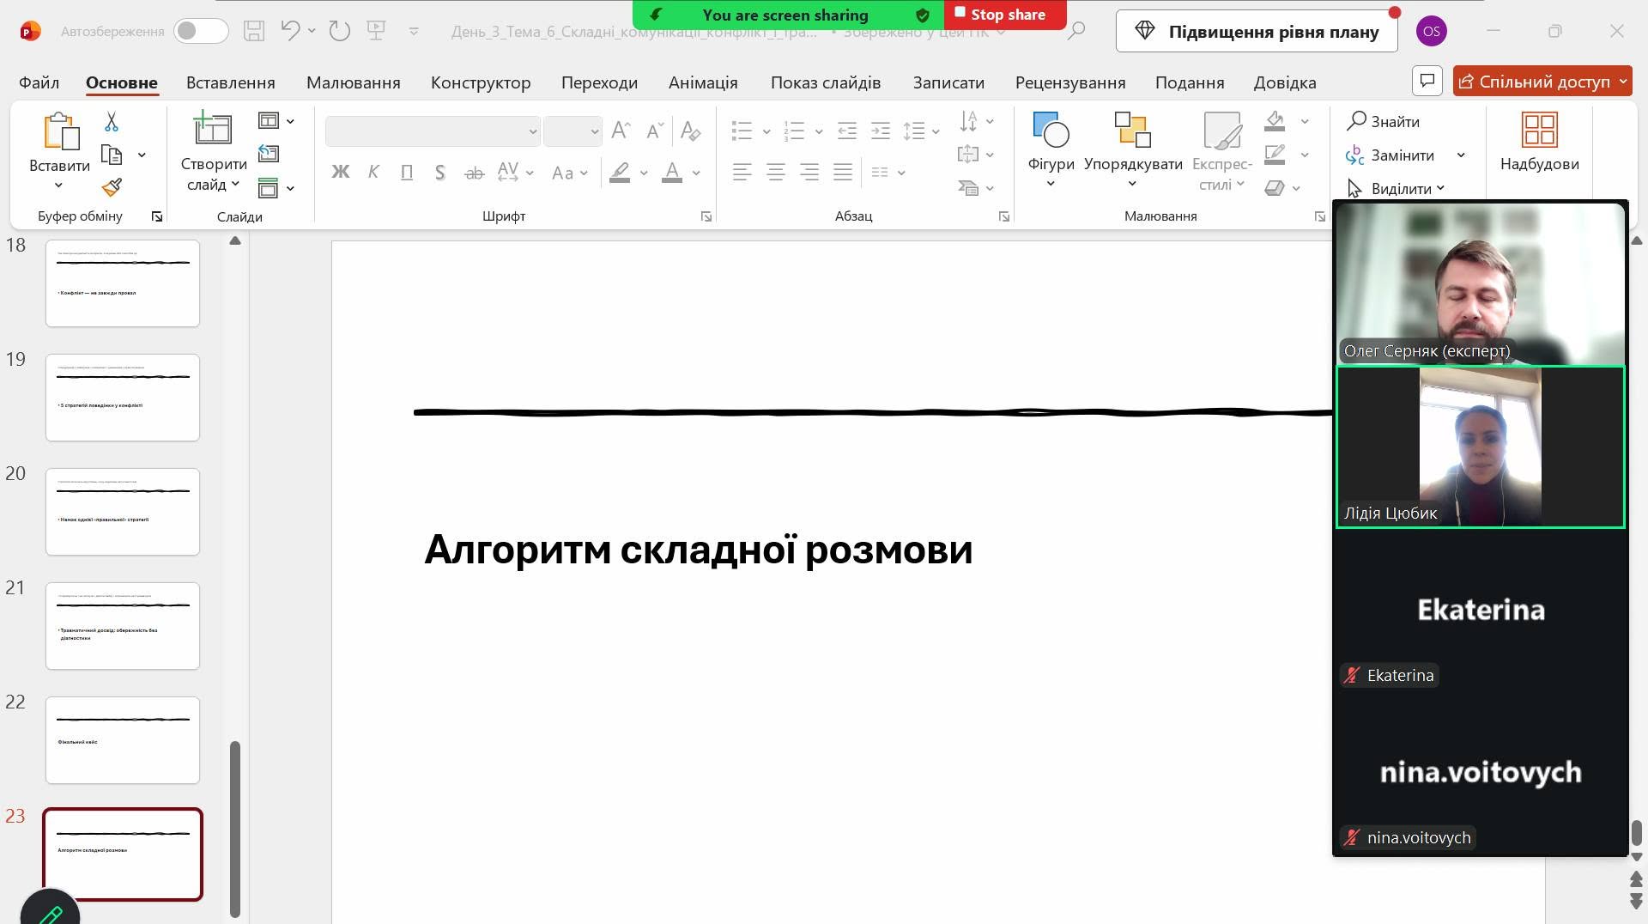The image size is (1648, 924).
Task: Open the Шрифт dialog launcher
Action: (706, 216)
